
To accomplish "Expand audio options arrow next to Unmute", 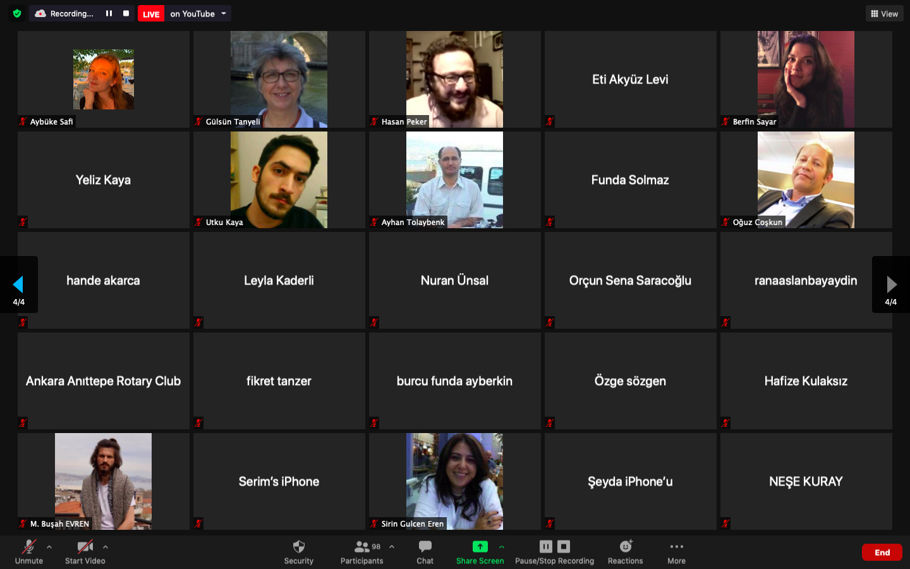I will tap(49, 547).
